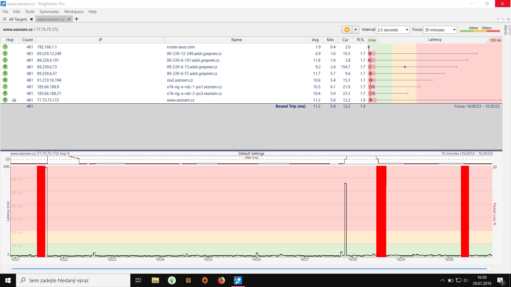The width and height of the screenshot is (511, 287).
Task: Open the dropdown arrow next to pause
Action: [356, 30]
